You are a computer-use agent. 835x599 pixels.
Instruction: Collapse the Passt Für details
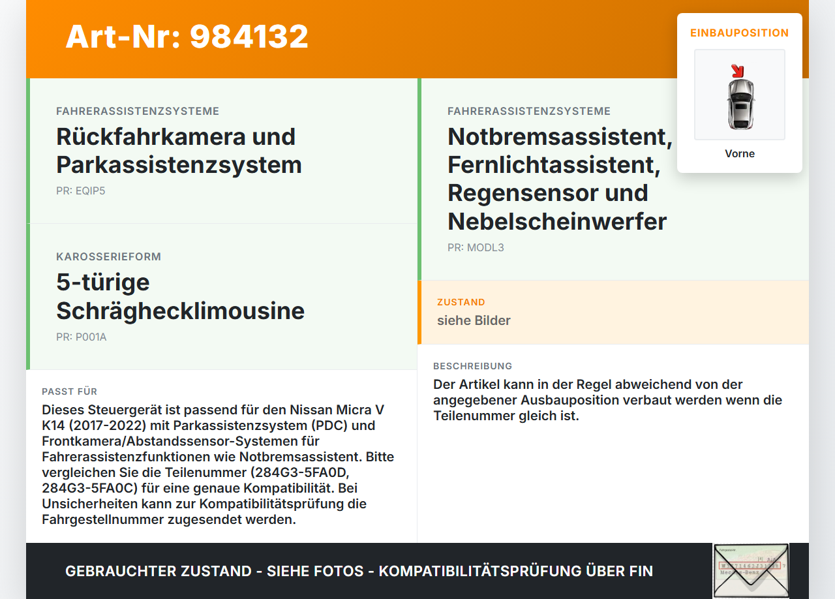[69, 392]
